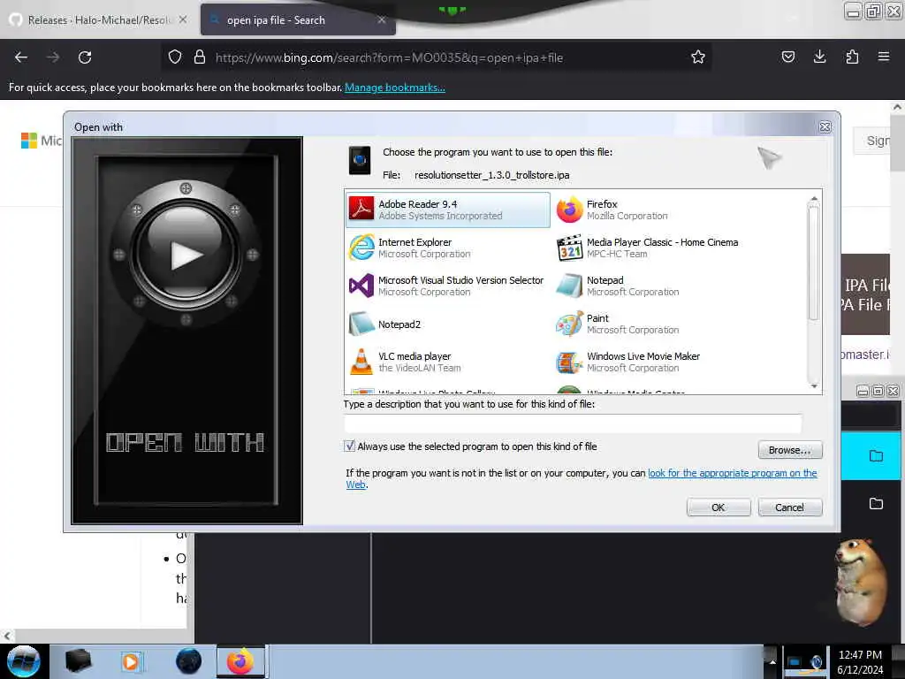Viewport: 905px width, 679px height.
Task: Pick Windows Live Movie Maker icon
Action: (569, 362)
